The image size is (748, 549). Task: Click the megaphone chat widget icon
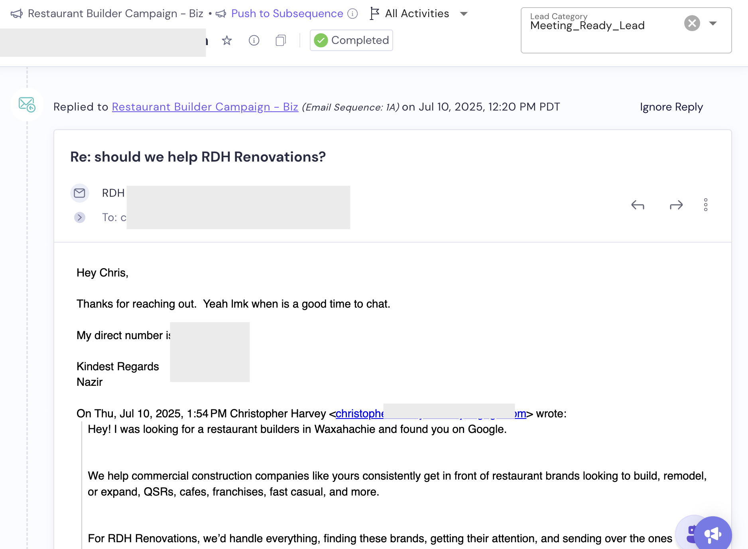pos(713,534)
